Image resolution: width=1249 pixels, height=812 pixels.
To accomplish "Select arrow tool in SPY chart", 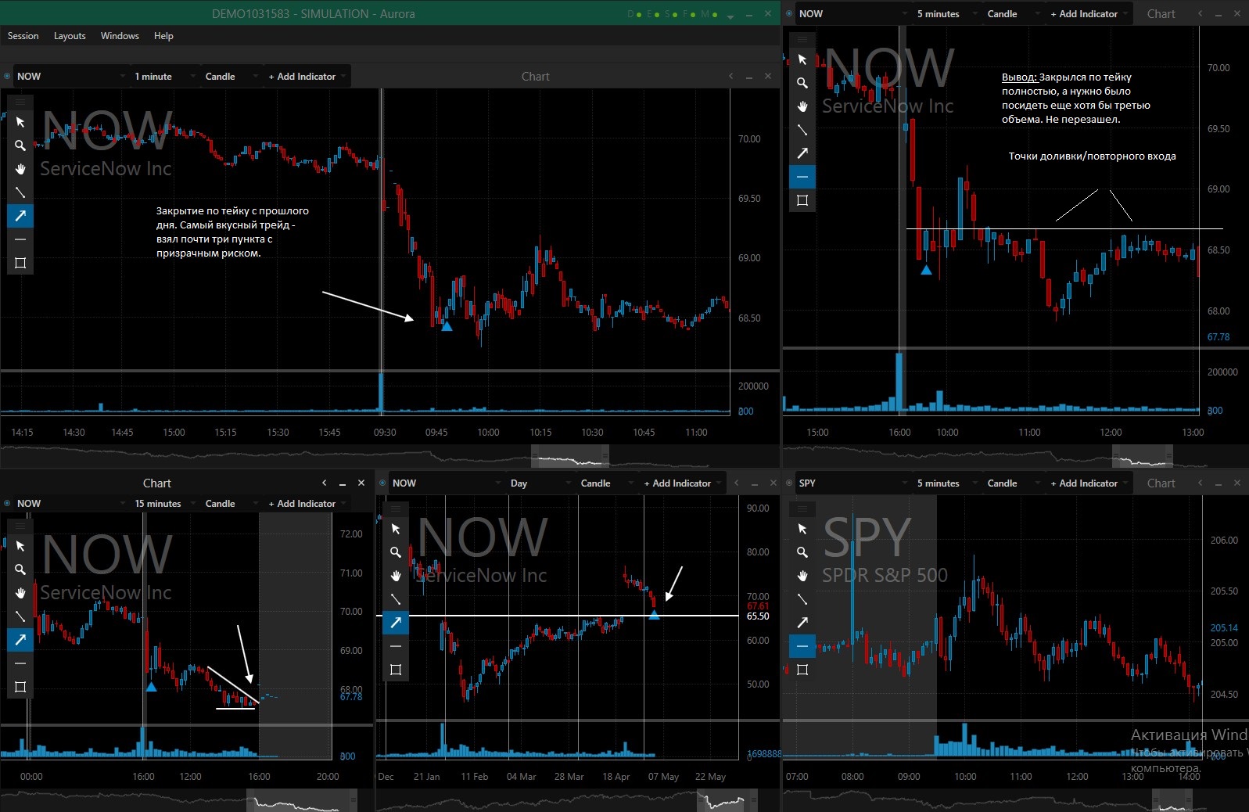I will 802,623.
